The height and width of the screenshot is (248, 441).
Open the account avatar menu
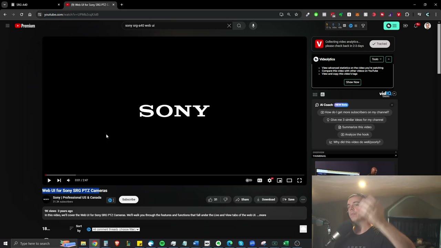tap(428, 26)
